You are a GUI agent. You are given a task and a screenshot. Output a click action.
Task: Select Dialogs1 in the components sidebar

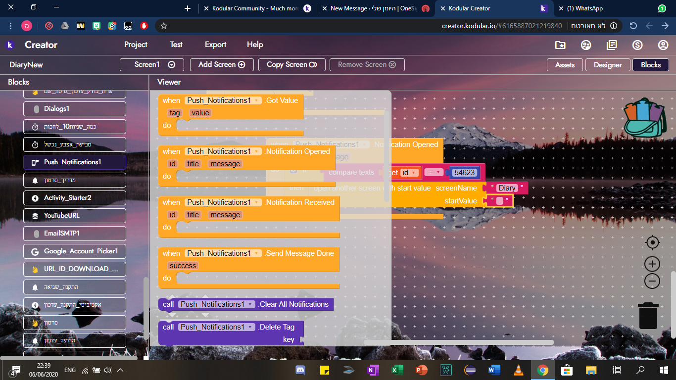pos(74,108)
